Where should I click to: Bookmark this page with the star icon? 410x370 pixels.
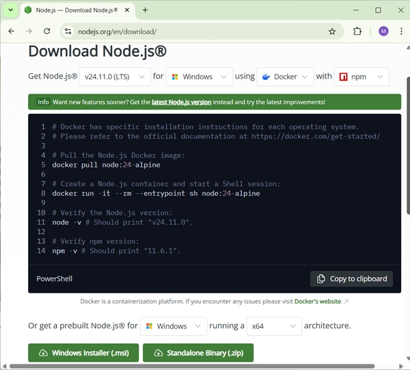[x=332, y=31]
